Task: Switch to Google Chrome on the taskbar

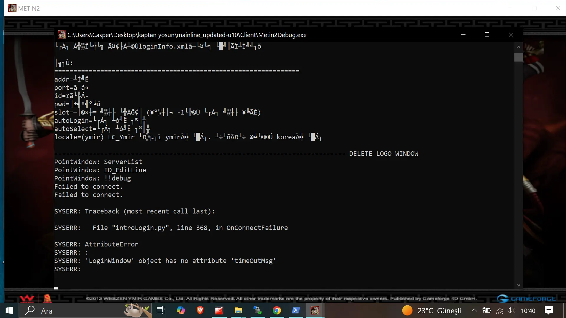Action: [x=277, y=311]
